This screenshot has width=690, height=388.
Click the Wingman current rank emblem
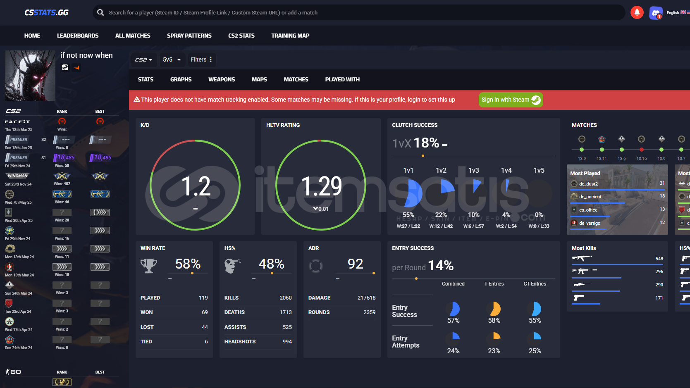(62, 176)
